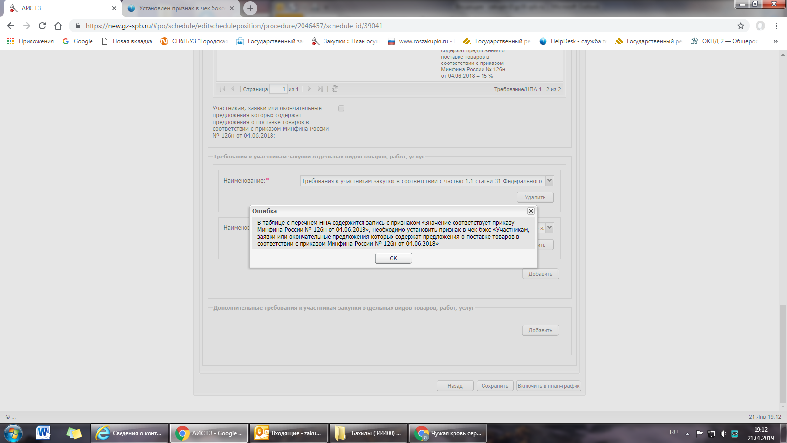Viewport: 787px width, 443px height.
Task: Close the Ошибка error dialog with X
Action: 531,211
